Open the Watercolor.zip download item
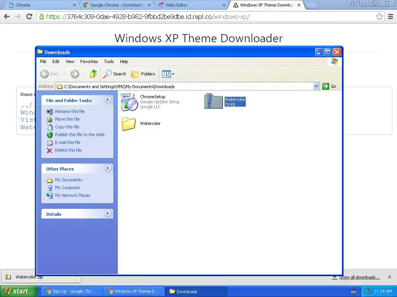 coord(38,277)
